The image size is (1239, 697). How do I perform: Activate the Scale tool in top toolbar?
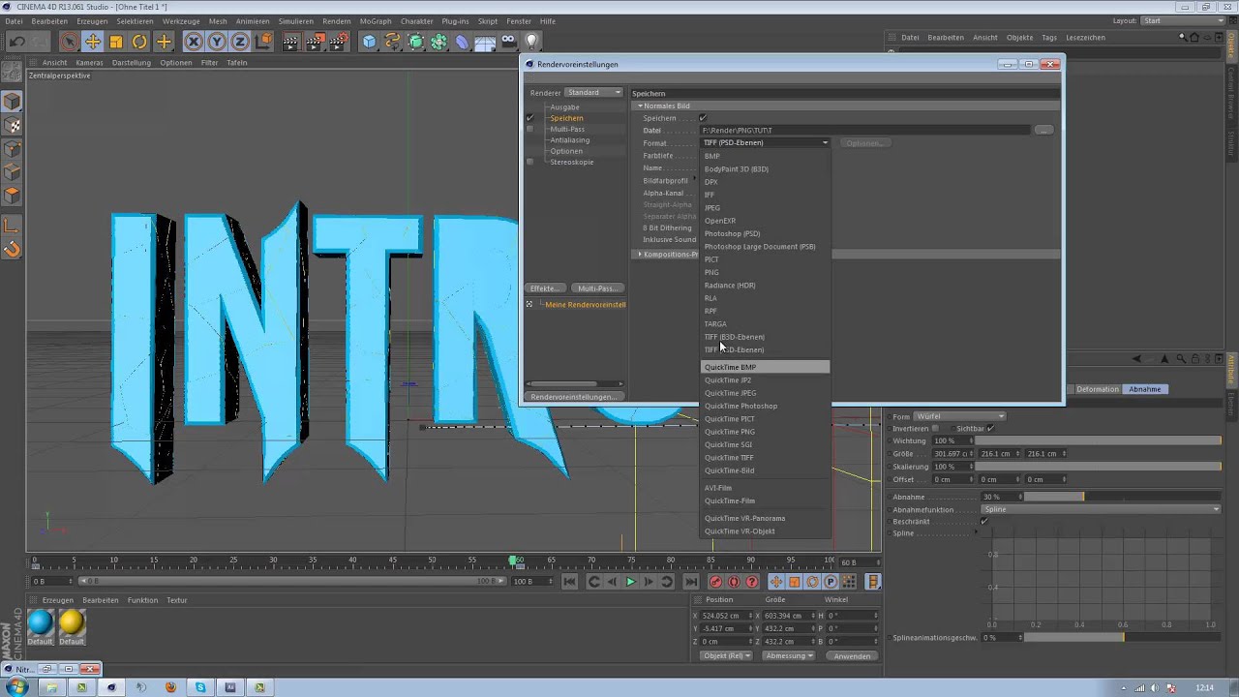pos(116,42)
